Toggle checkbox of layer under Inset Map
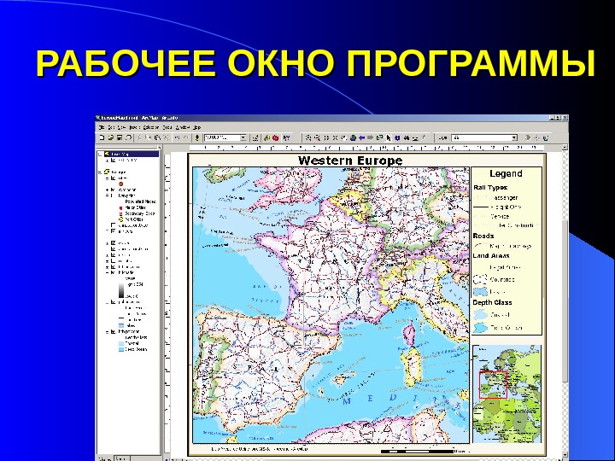The image size is (615, 461). [113, 160]
